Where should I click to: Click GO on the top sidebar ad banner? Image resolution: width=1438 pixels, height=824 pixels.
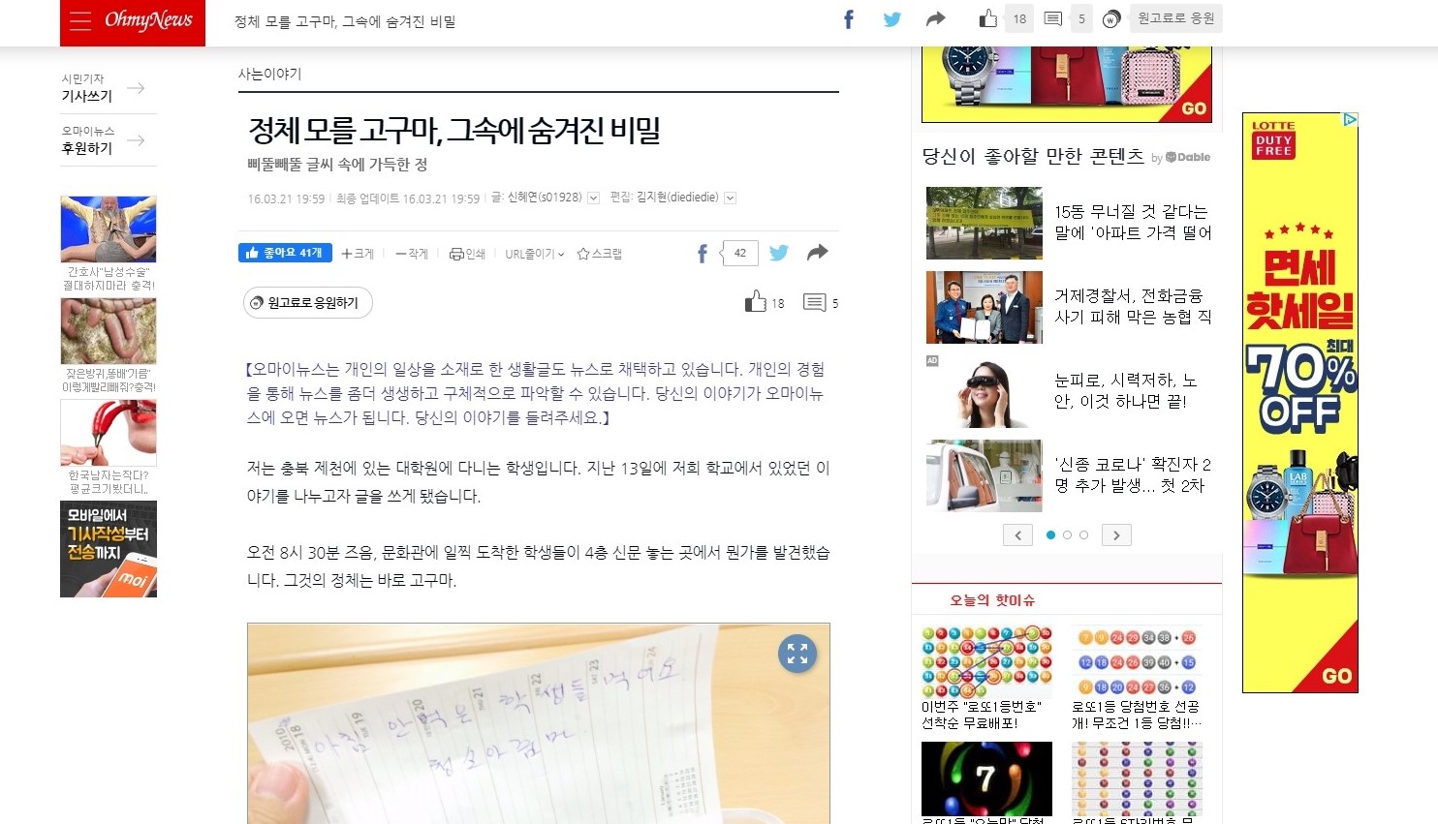click(x=1194, y=108)
